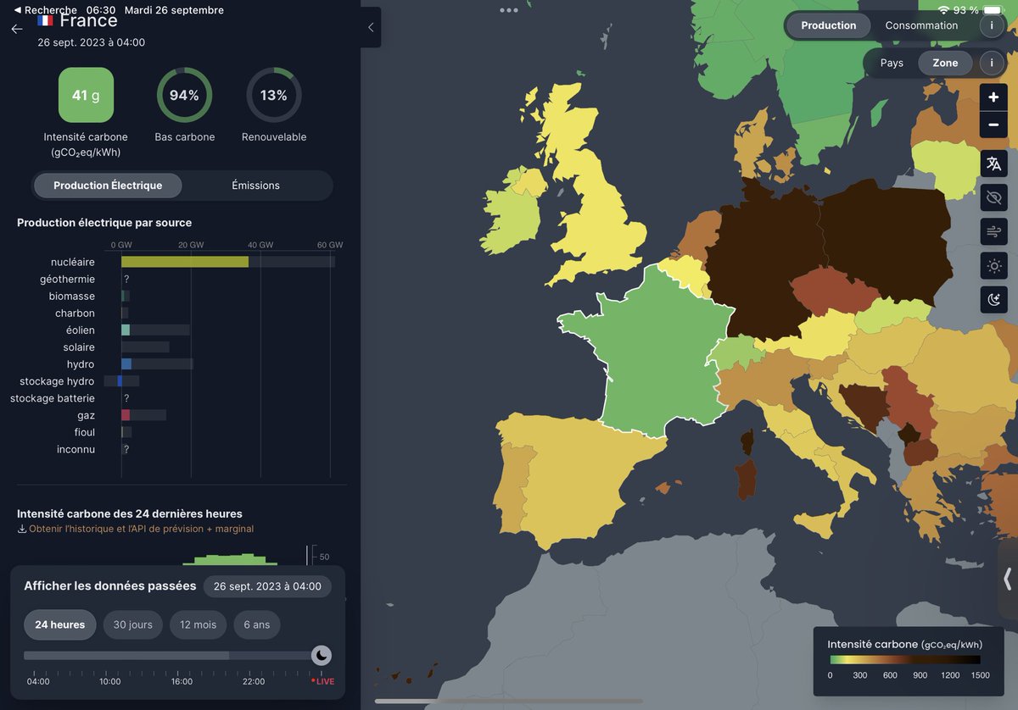Click the hydro production bar

coord(126,364)
